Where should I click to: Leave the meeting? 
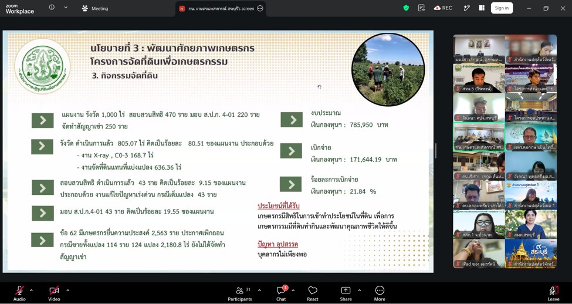[x=553, y=293]
